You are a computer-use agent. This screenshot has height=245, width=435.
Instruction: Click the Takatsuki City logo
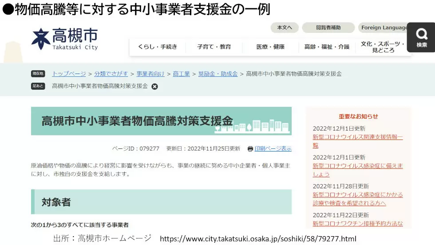coord(65,39)
